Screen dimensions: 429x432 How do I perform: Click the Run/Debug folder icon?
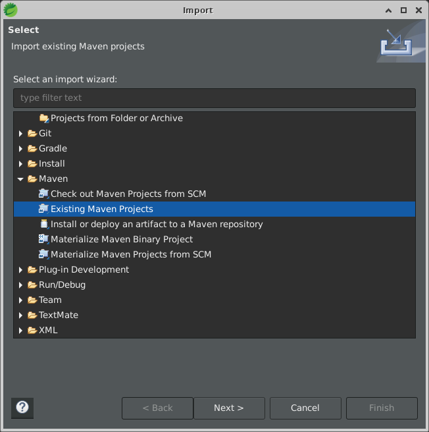point(32,285)
